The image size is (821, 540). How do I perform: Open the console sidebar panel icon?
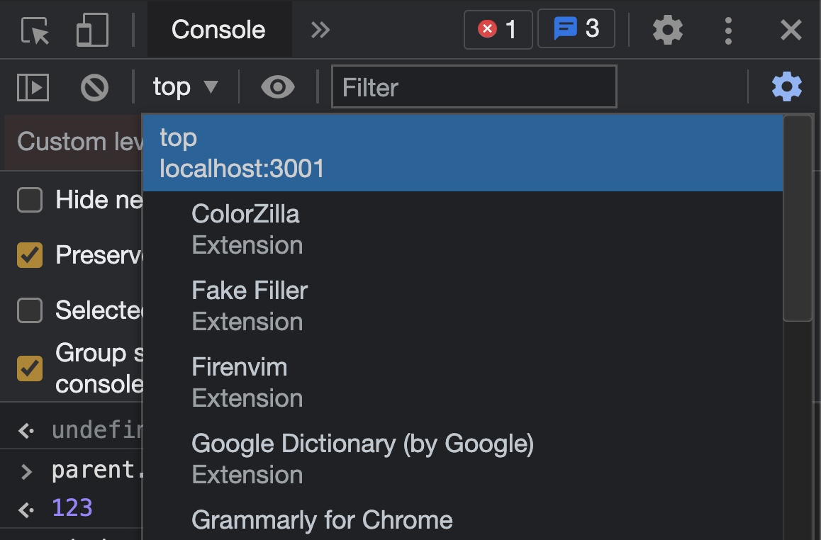tap(33, 86)
